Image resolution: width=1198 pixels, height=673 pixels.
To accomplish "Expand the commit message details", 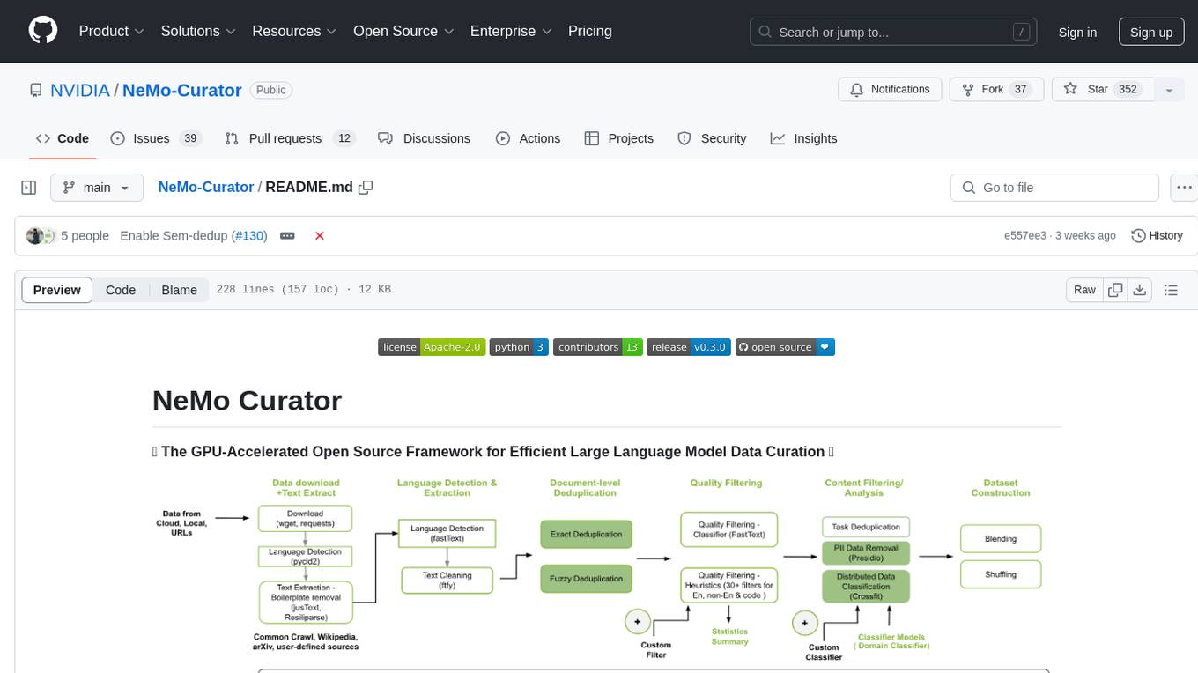I will pos(287,236).
